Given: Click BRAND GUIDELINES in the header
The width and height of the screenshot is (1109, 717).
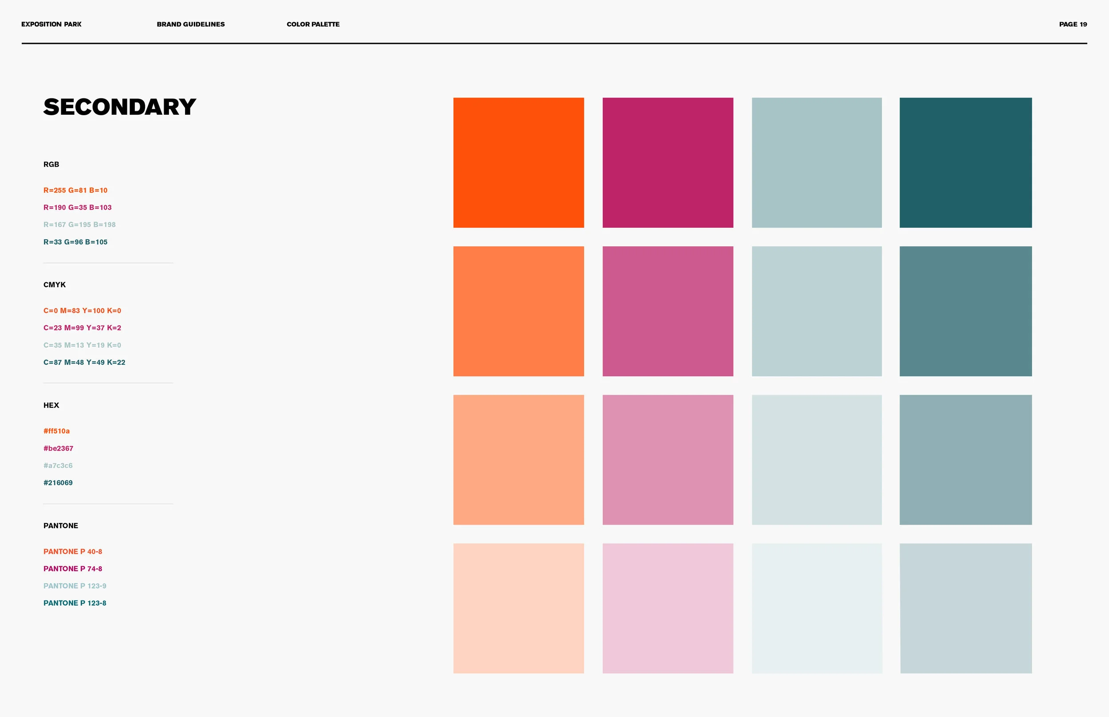Looking at the screenshot, I should click(x=191, y=24).
